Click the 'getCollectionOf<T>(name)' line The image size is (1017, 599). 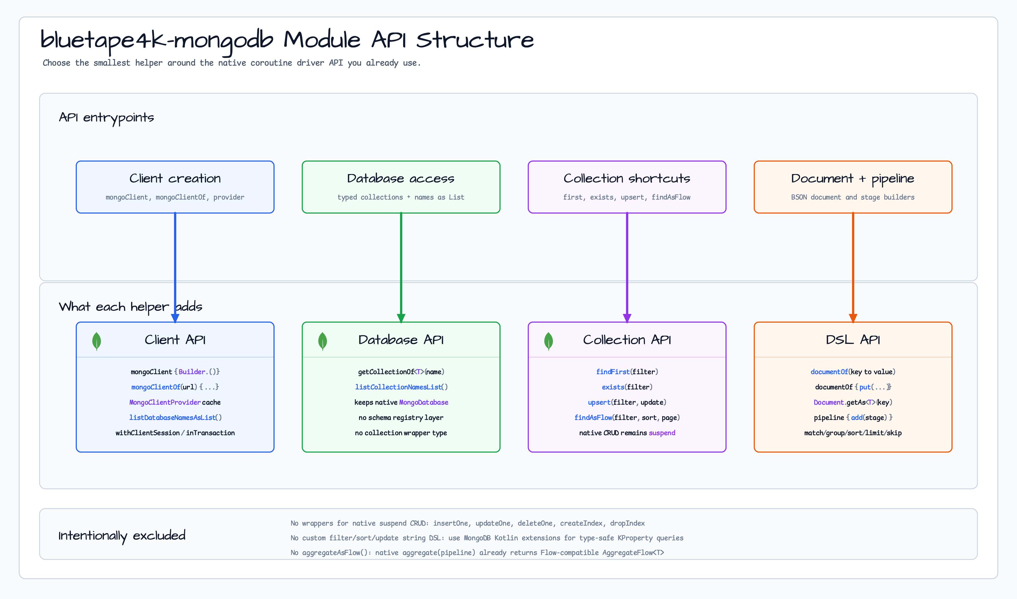(401, 372)
